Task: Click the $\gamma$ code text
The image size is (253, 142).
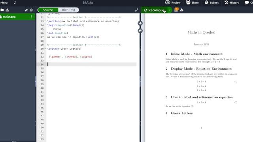Action: click(x=55, y=57)
